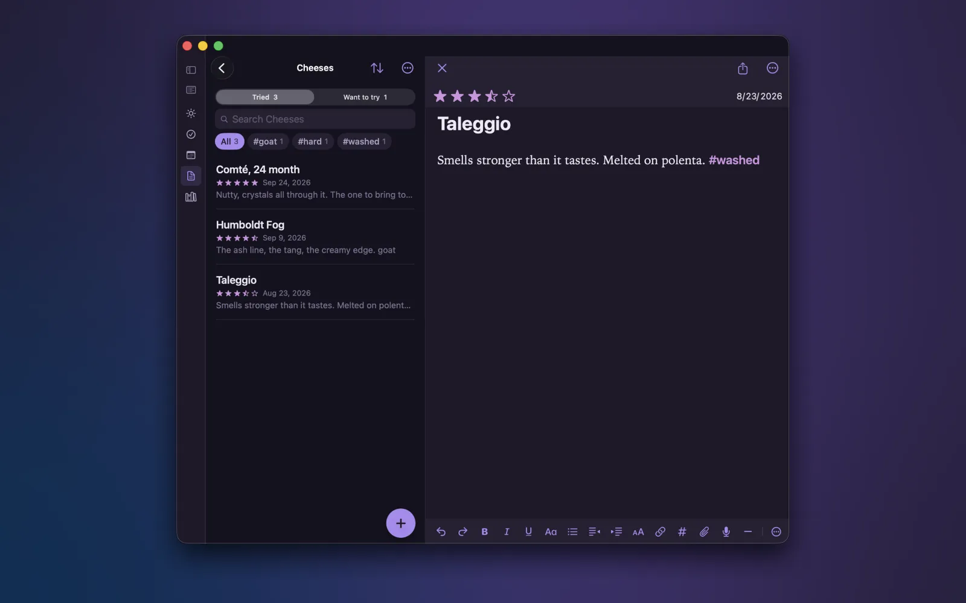Open the Cheeses list more-options menu
The image size is (966, 603).
click(x=408, y=68)
